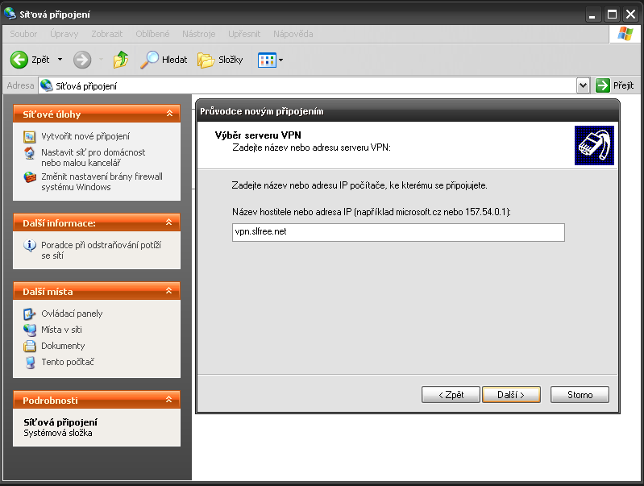
Task: Click the Storno button in wizard
Action: click(580, 395)
